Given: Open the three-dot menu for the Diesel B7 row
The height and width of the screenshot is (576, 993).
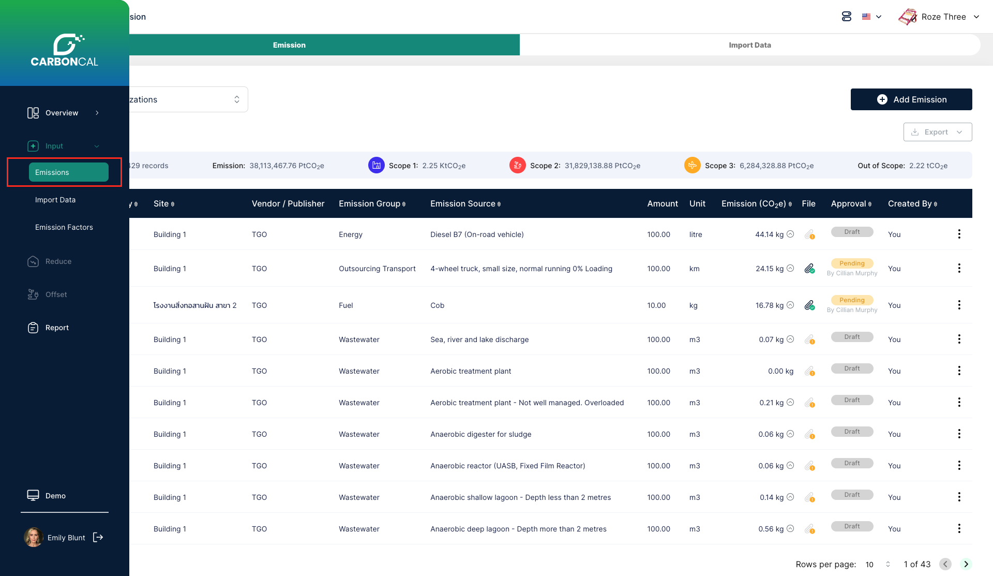Looking at the screenshot, I should [959, 234].
